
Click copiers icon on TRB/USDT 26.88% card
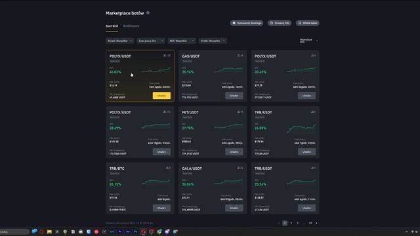313,112
